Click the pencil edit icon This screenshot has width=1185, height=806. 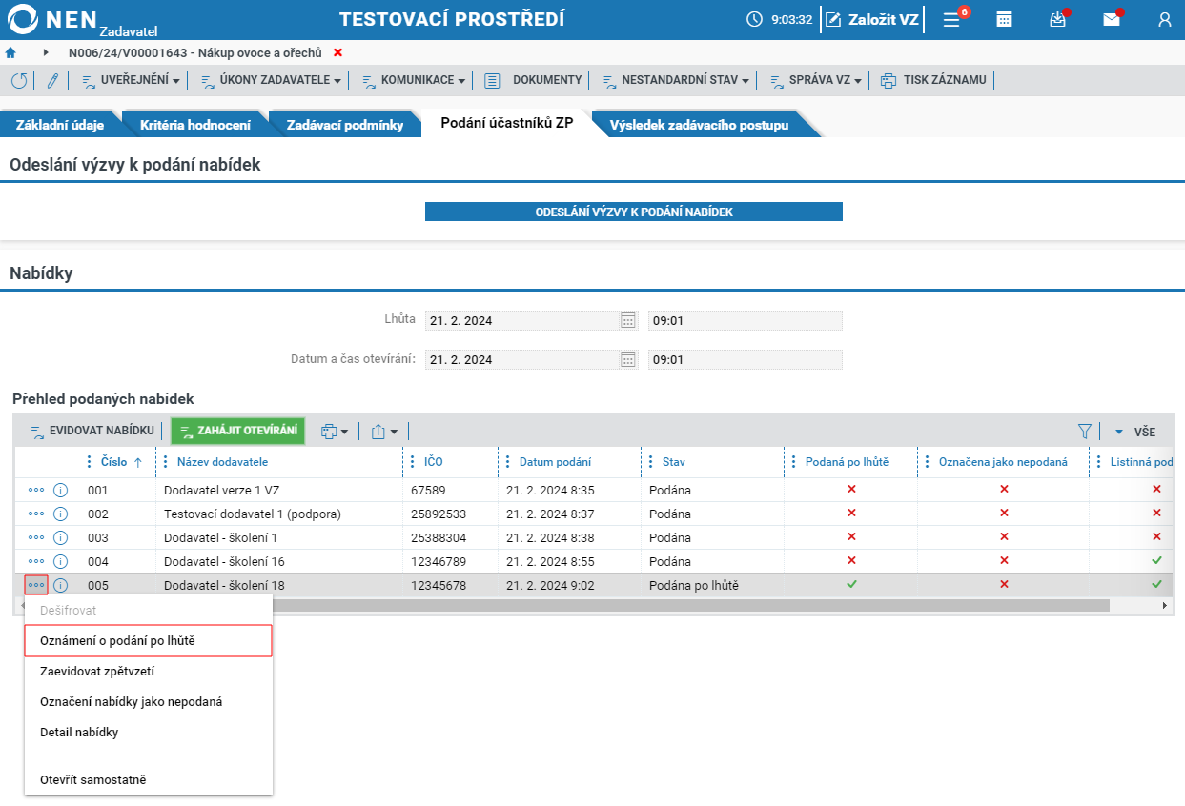pos(52,80)
